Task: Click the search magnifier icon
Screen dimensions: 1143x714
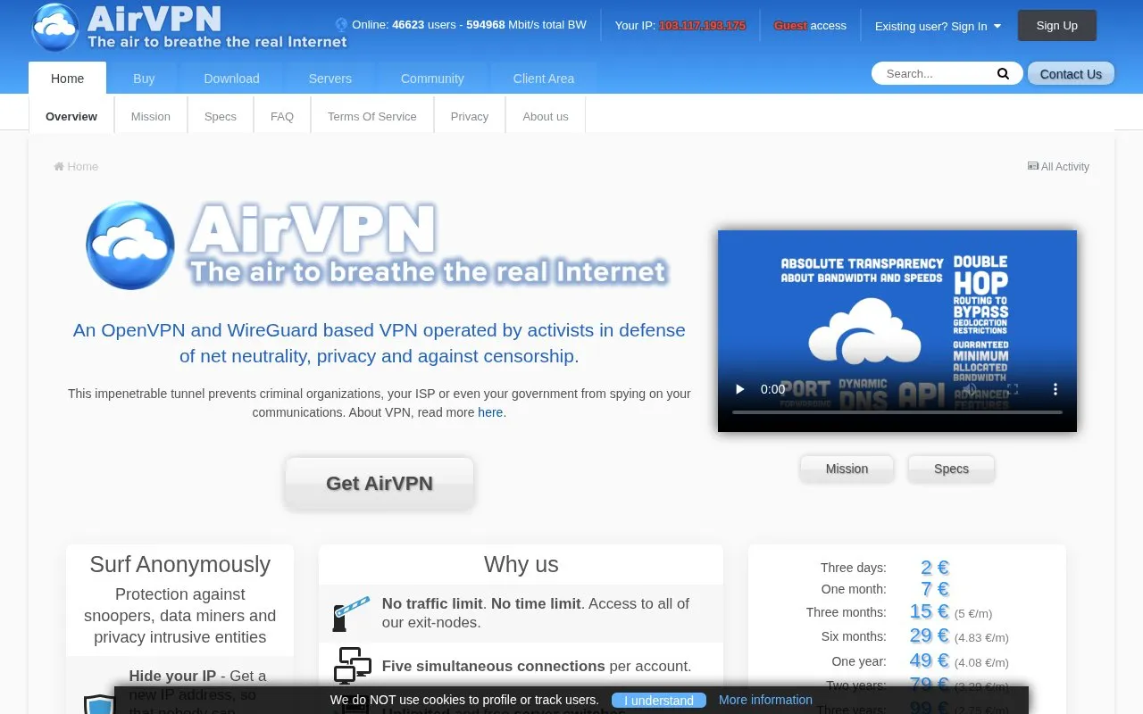Action: (1003, 74)
